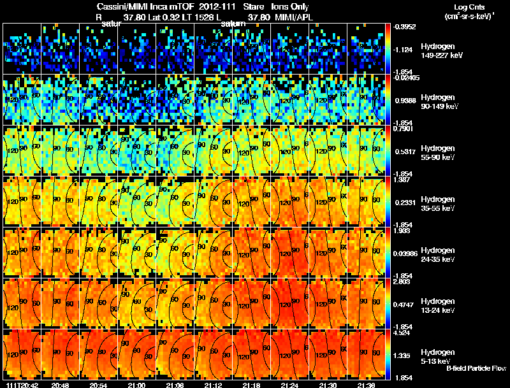Click the color bar for 24-35 keV row

(388, 252)
